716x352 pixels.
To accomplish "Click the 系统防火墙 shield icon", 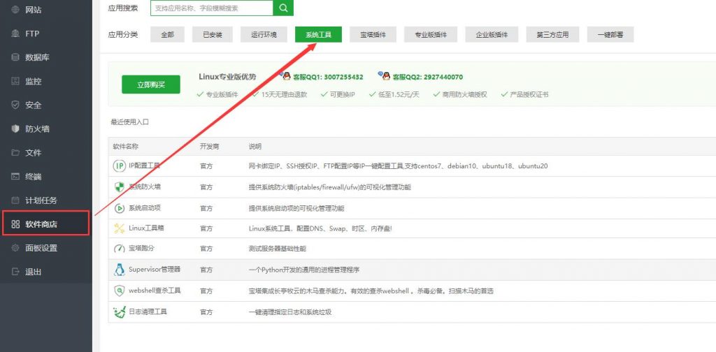I will (x=119, y=187).
